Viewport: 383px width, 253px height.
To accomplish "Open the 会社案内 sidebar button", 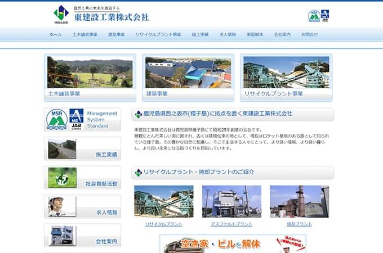I will tap(82, 236).
